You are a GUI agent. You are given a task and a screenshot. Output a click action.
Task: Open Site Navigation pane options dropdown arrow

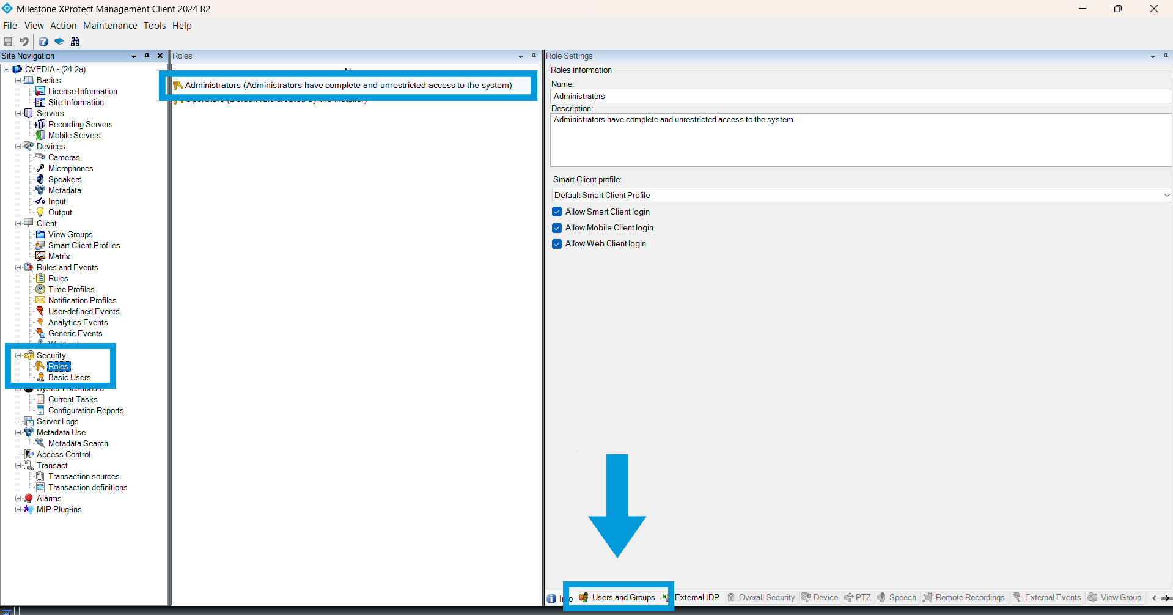134,56
